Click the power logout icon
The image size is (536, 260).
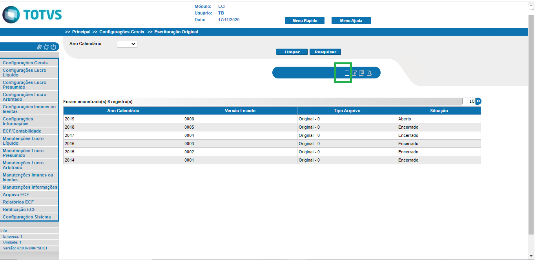tap(53, 47)
